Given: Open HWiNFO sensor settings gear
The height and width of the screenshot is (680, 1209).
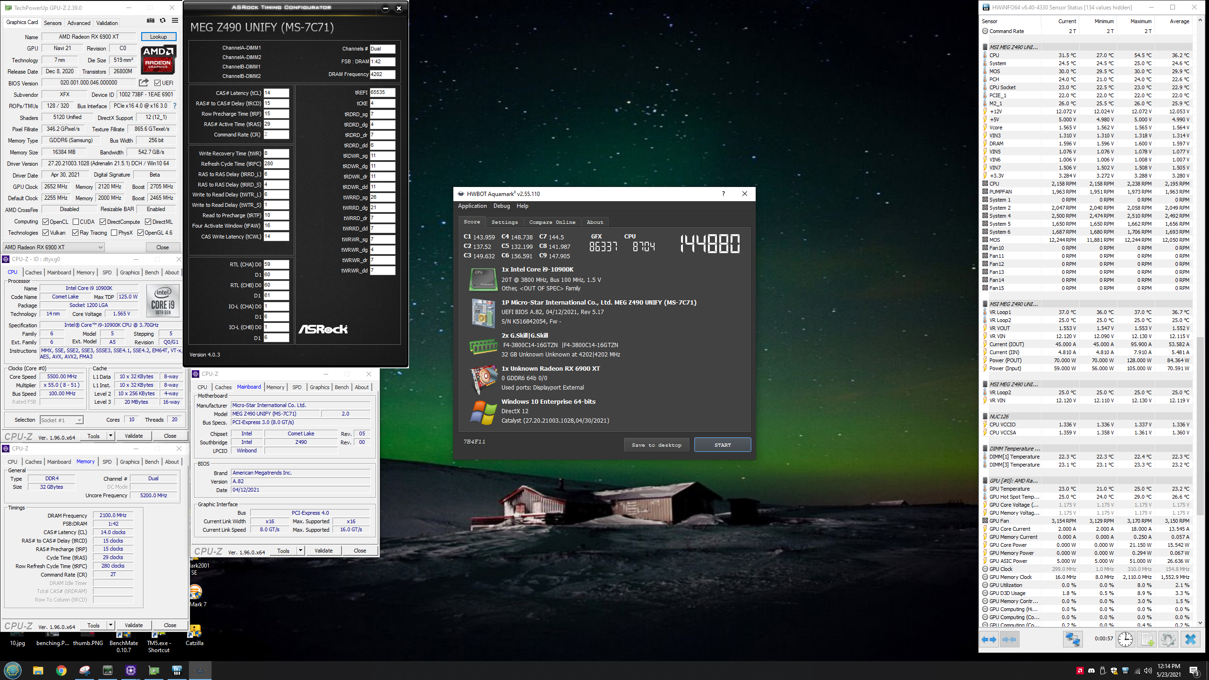Looking at the screenshot, I should point(1168,639).
